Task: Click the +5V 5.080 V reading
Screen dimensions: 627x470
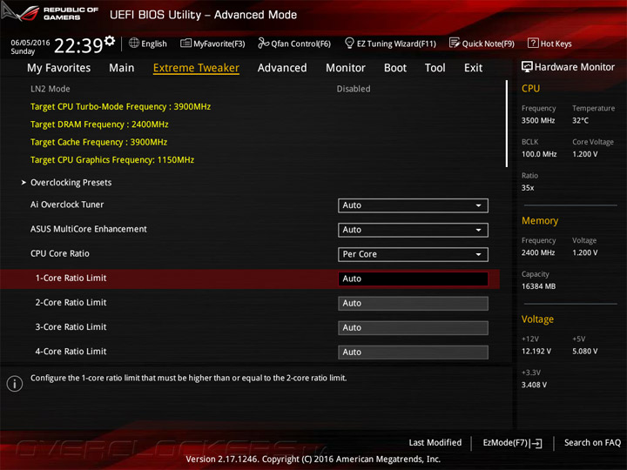Action: [584, 351]
